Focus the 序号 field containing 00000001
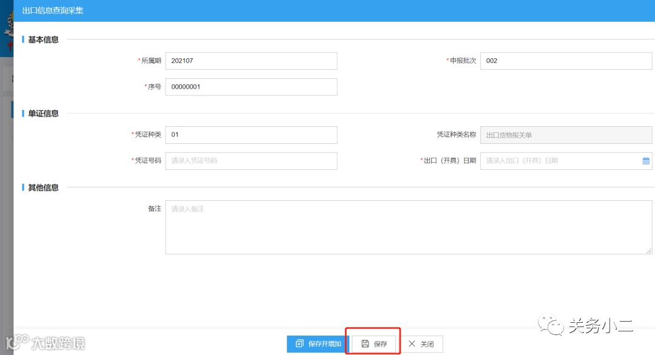 coord(251,87)
